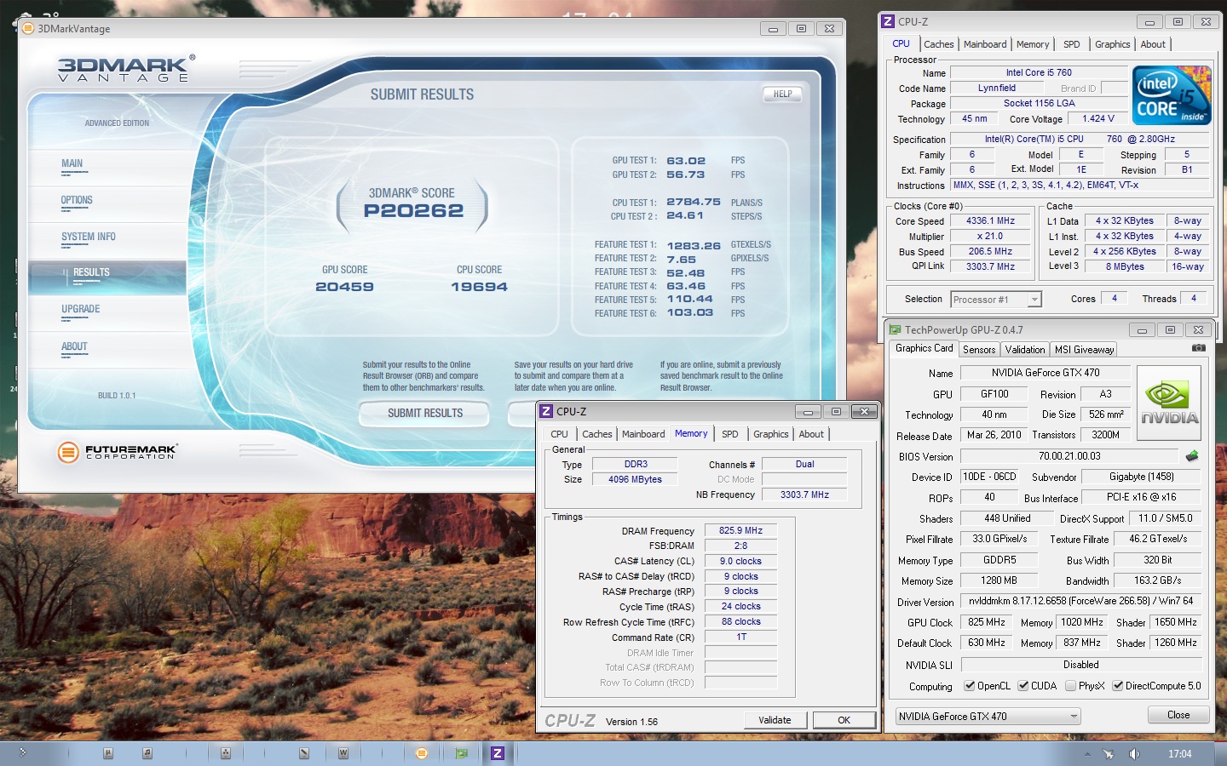Show hidden system tray icons

1086,754
